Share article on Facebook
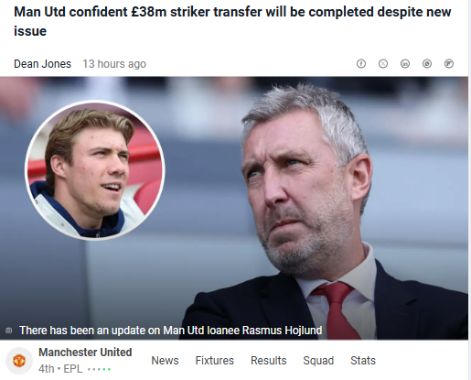Viewport: 471px width, 380px height. pyautogui.click(x=361, y=64)
